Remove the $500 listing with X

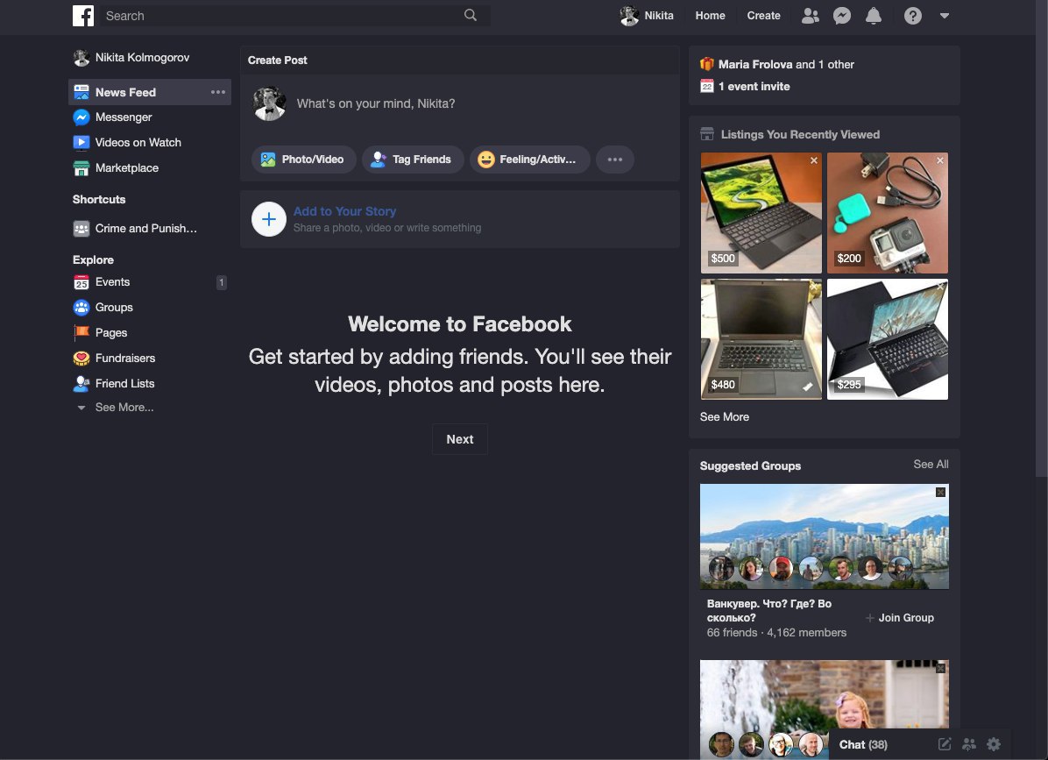tap(813, 160)
